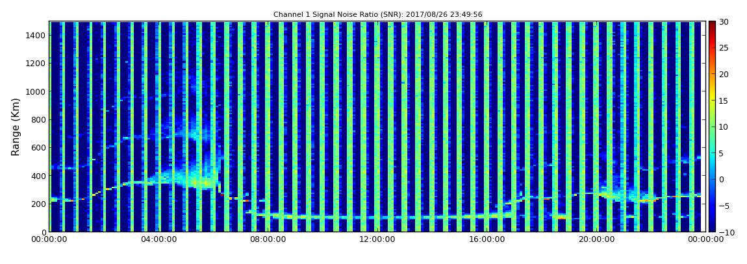Click the 08:00:00 time axis tick label
Viewport: 747px width, 264px height.
pos(268,240)
